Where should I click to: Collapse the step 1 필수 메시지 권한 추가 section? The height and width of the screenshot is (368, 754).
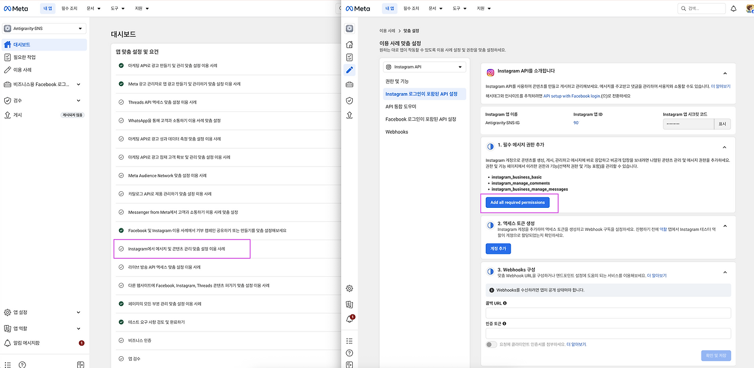[x=725, y=147]
